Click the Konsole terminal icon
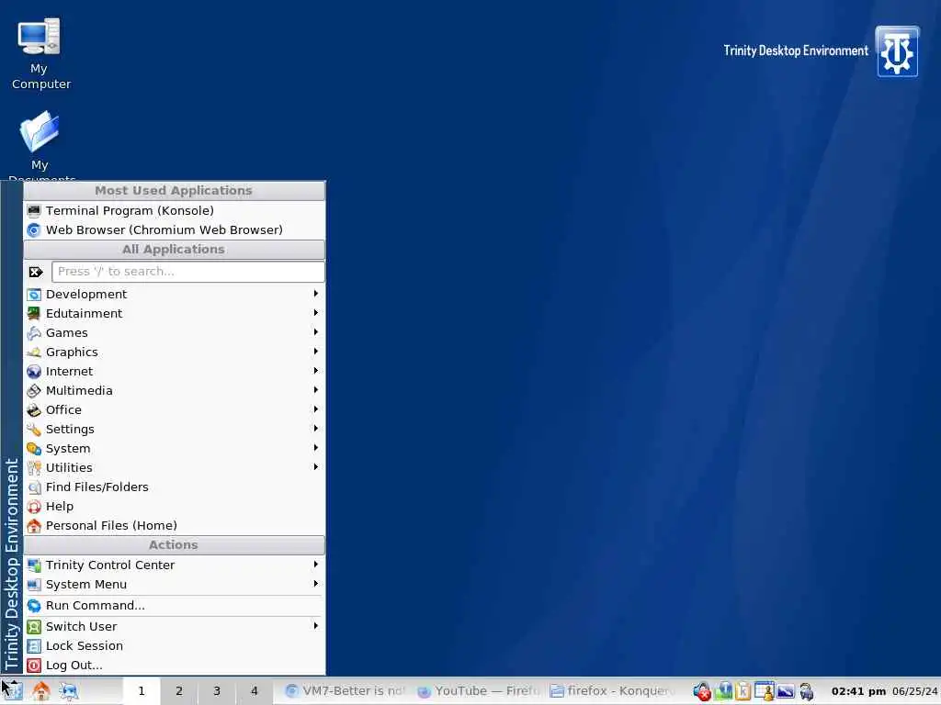Viewport: 941px width, 705px height. coord(34,210)
